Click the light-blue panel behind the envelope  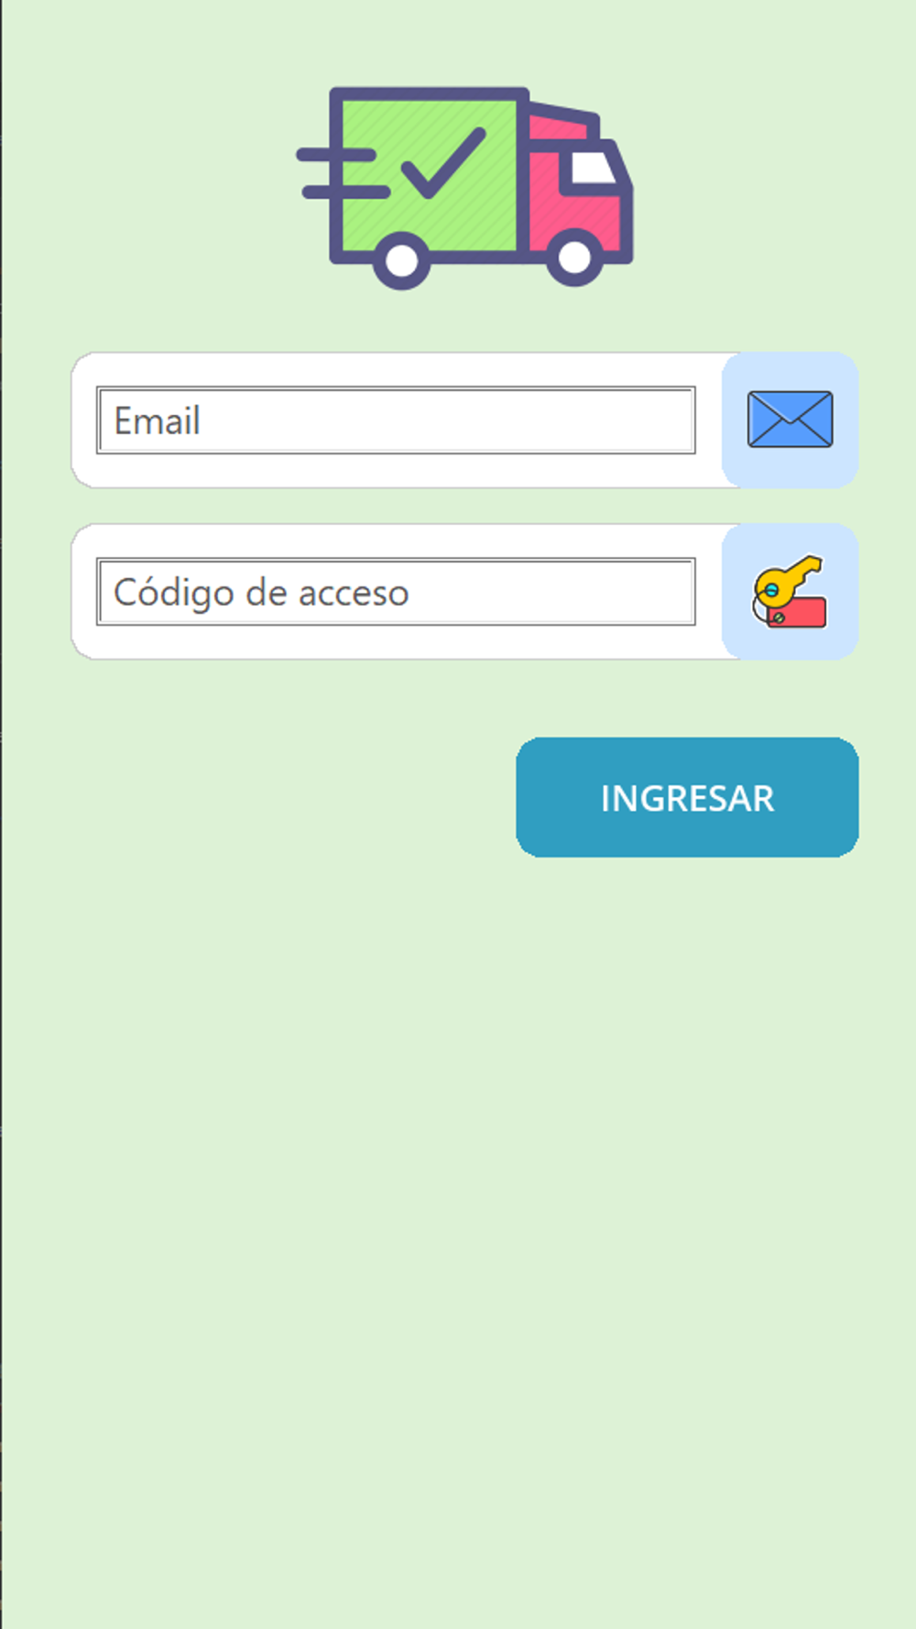pos(790,420)
